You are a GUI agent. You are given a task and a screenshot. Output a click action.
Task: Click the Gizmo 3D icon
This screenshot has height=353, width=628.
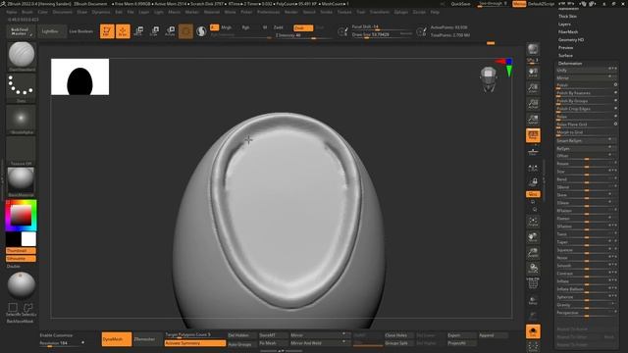[x=185, y=31]
